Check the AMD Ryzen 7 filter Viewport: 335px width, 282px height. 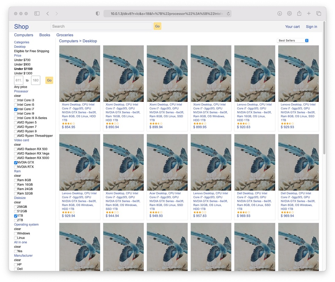click(x=16, y=127)
